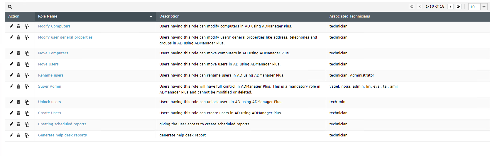Jump to the last page of roles
Viewport: 490px width, 156px height.
pos(458,7)
